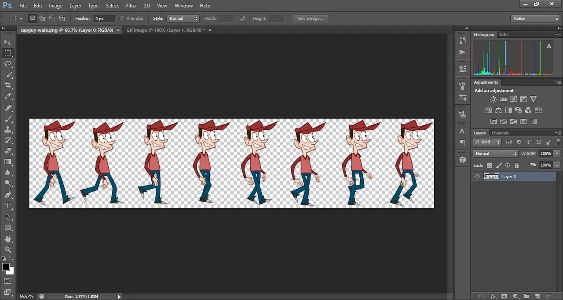Select the Zoom tool
The height and width of the screenshot is (300, 563).
8,249
